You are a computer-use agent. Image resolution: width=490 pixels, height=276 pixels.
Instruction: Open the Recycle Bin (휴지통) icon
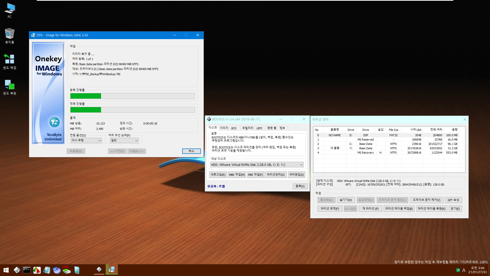(x=9, y=36)
